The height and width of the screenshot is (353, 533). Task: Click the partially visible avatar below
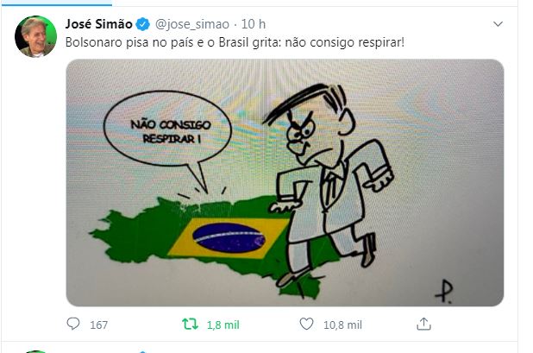pyautogui.click(x=35, y=351)
